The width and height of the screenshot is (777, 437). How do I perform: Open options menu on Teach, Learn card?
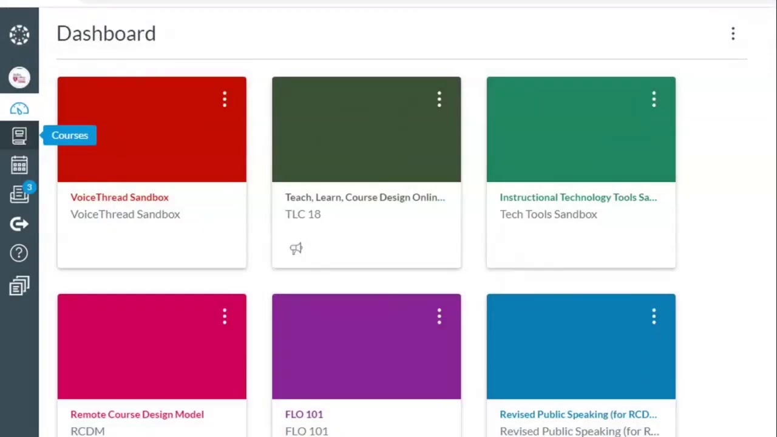tap(439, 99)
